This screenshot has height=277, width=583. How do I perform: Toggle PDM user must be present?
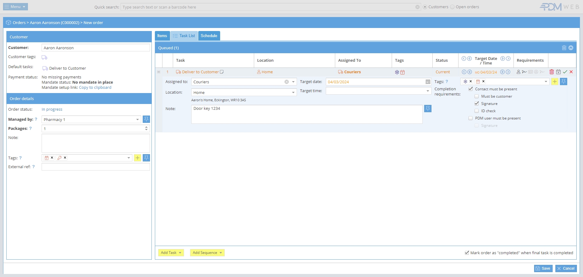click(471, 118)
